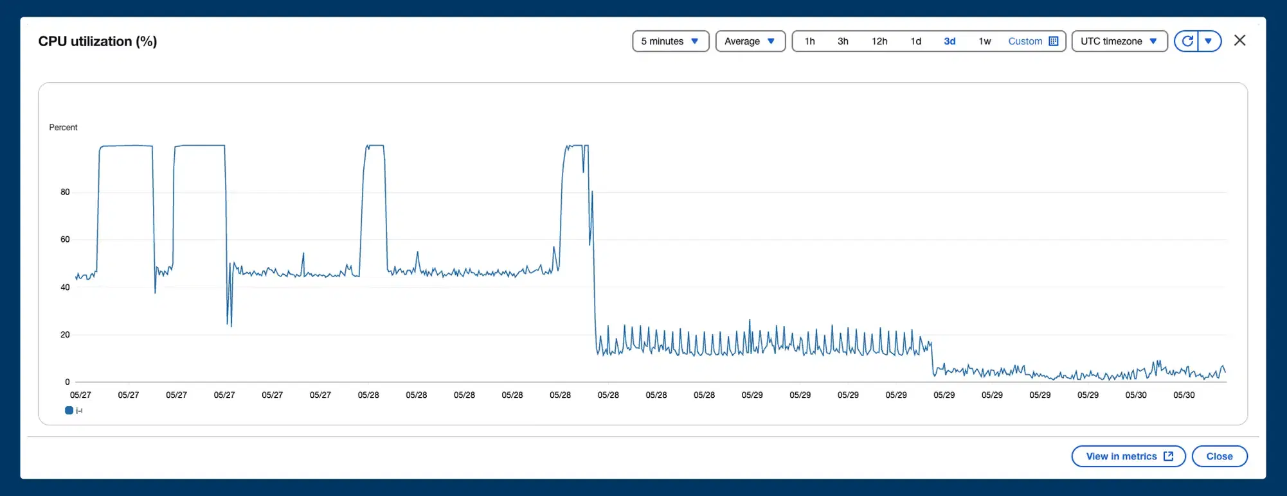
Task: Switch to the 1w time range
Action: pyautogui.click(x=984, y=41)
